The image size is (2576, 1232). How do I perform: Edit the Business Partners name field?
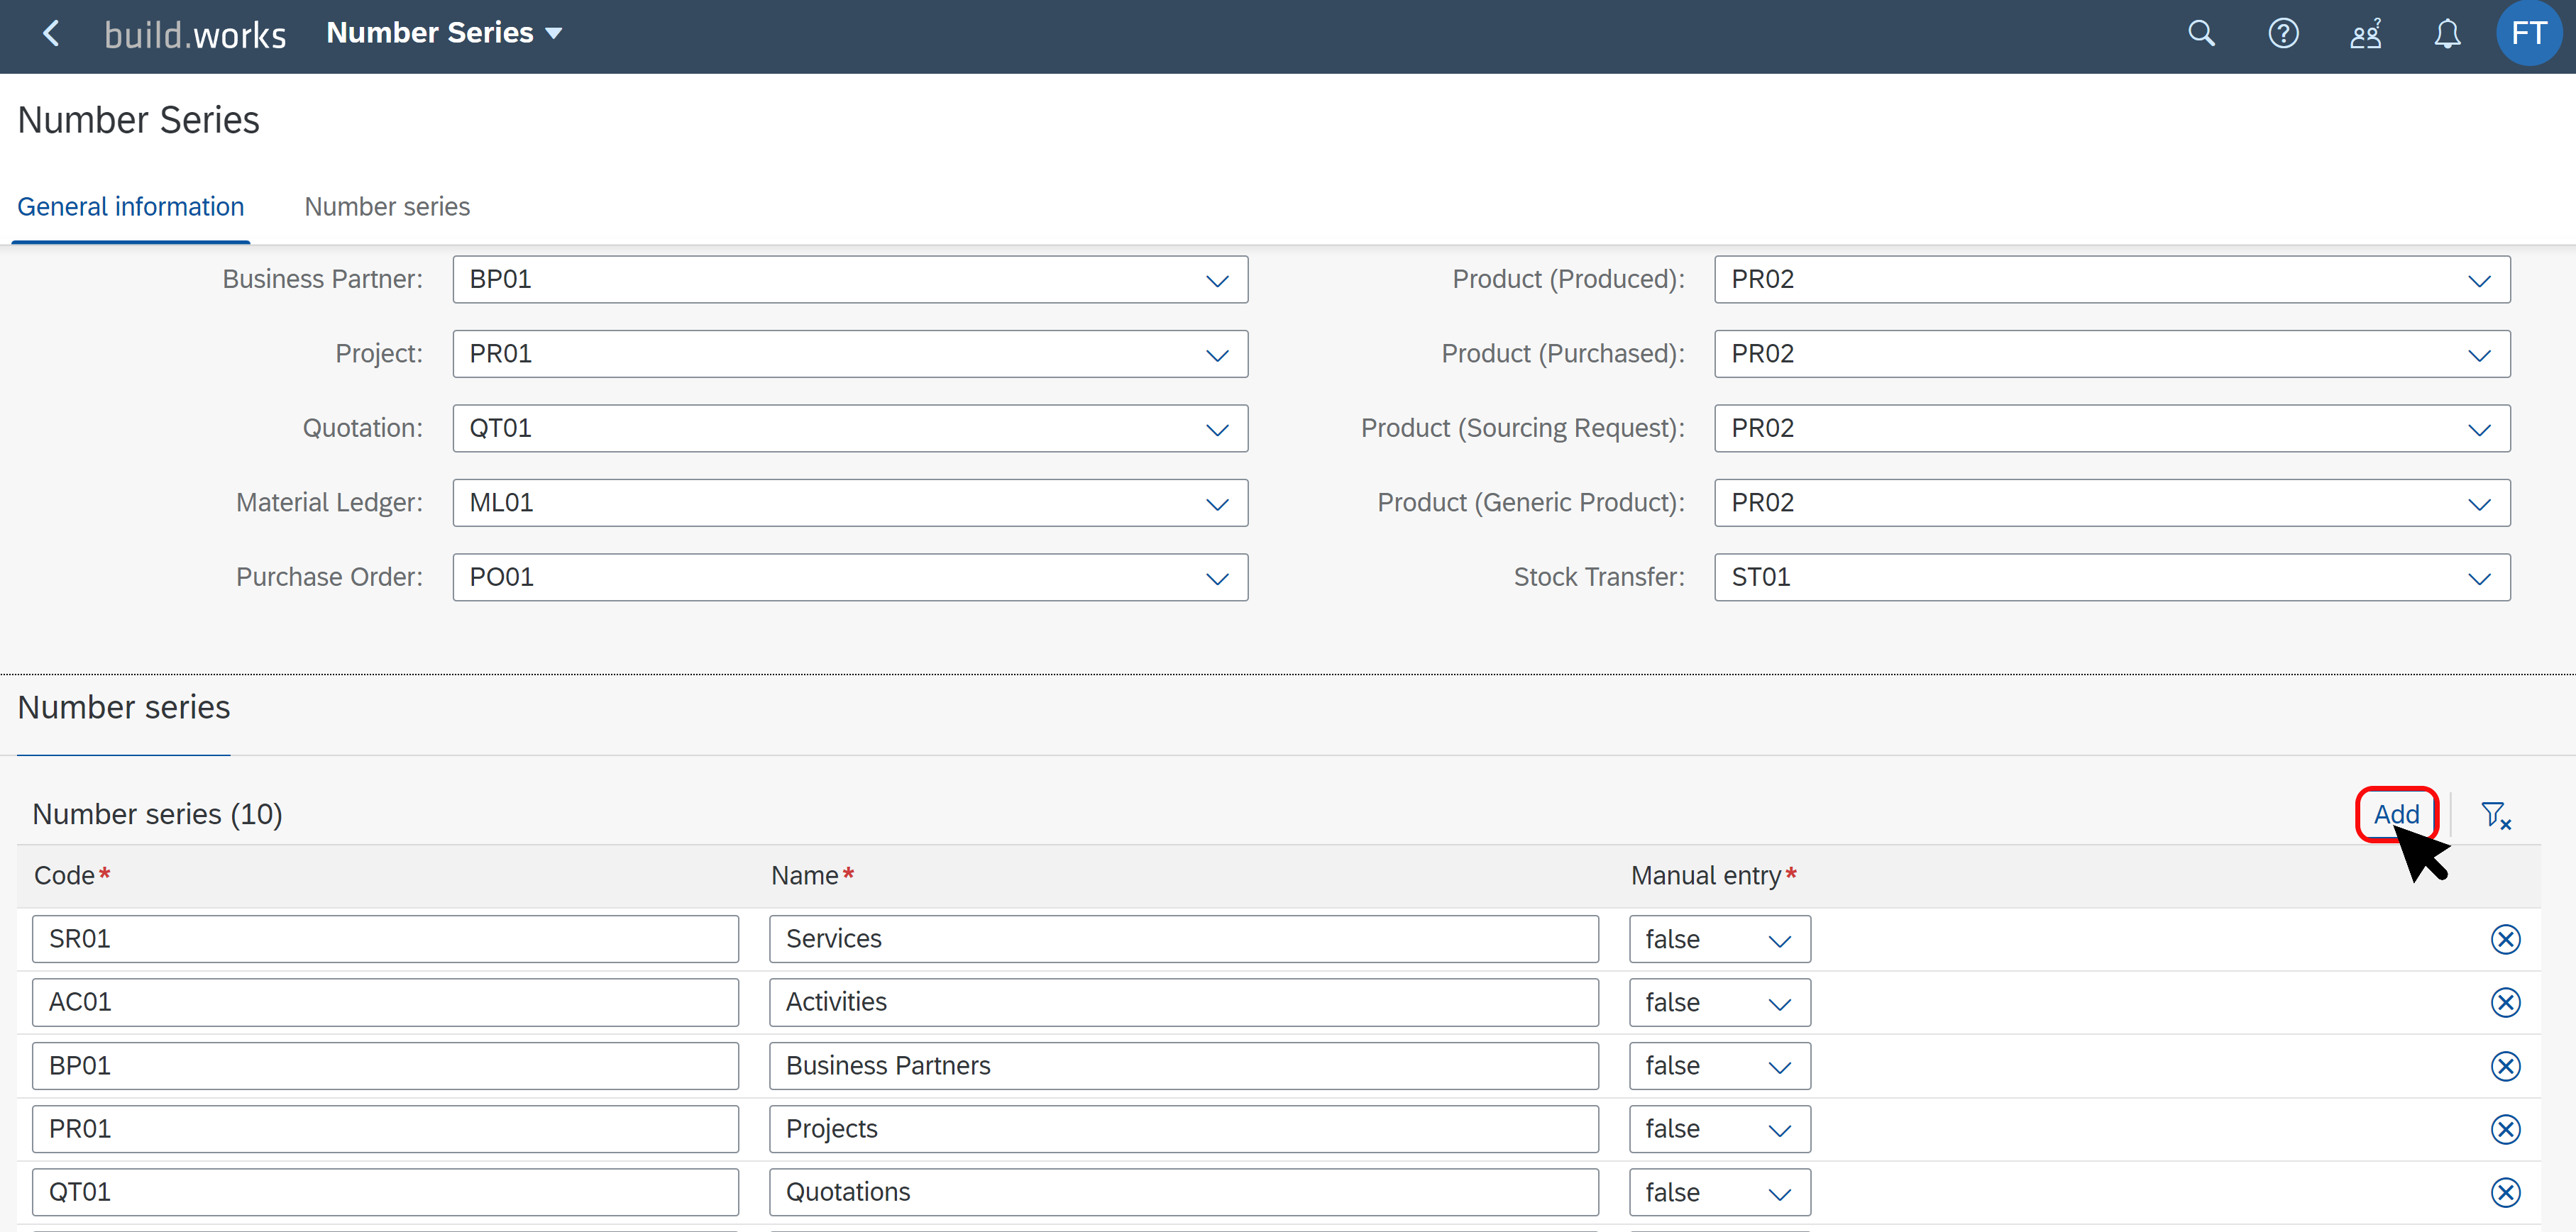1183,1066
